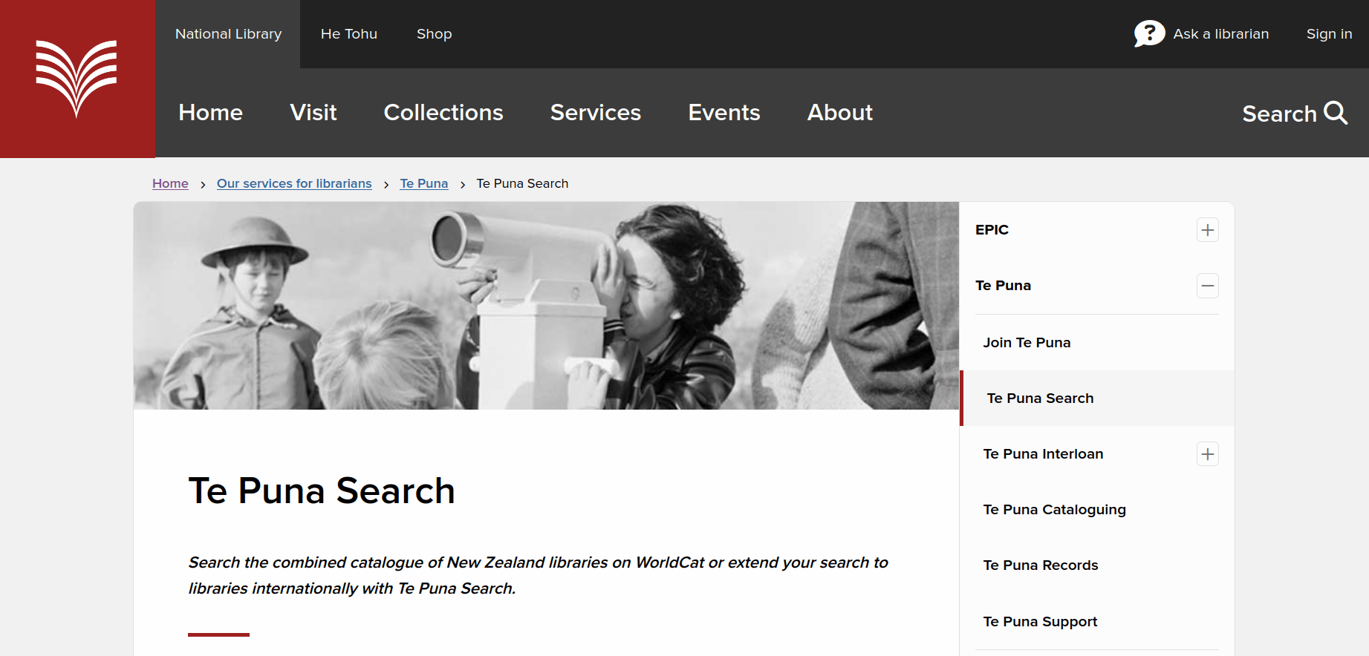
Task: Expand the EPIC section with plus icon
Action: click(x=1208, y=230)
